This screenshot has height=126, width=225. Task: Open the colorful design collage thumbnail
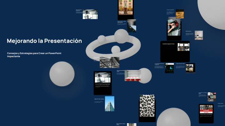click(212, 97)
